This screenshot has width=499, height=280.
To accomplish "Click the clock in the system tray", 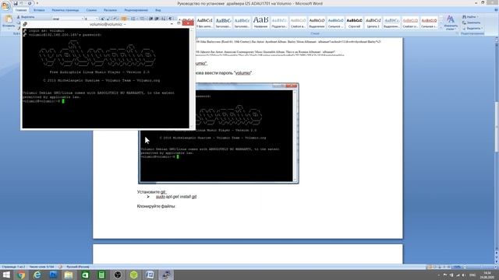I will 487,275.
